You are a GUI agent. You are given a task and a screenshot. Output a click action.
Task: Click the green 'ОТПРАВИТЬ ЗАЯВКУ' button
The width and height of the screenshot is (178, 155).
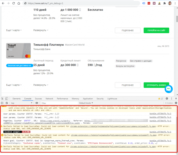coord(156,85)
